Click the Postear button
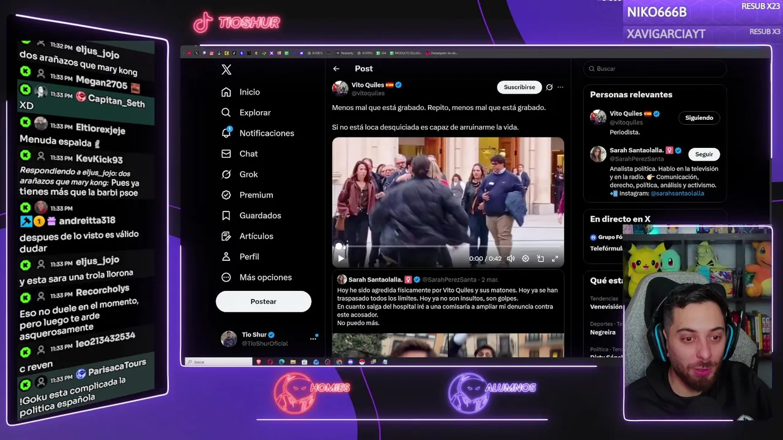783x440 pixels. (264, 301)
